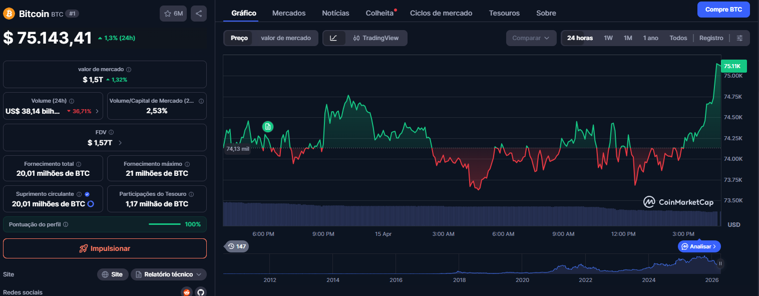Click the volume bars area under chart
Screen dimensions: 759x296
tap(471, 214)
